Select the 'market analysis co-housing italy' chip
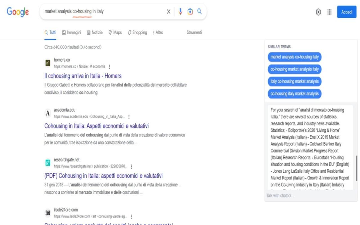 click(x=294, y=57)
